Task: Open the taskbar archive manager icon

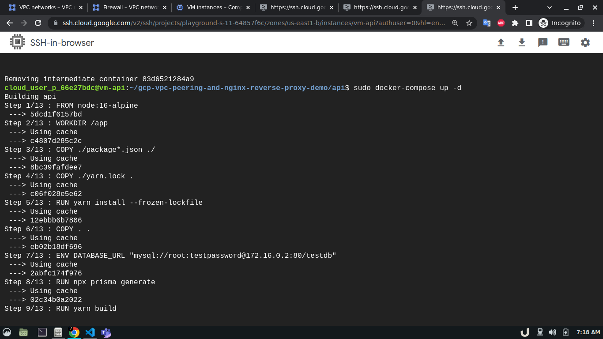Action: (x=58, y=332)
